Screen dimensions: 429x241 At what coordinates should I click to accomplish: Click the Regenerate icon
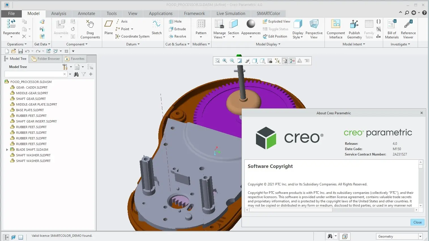pyautogui.click(x=11, y=24)
